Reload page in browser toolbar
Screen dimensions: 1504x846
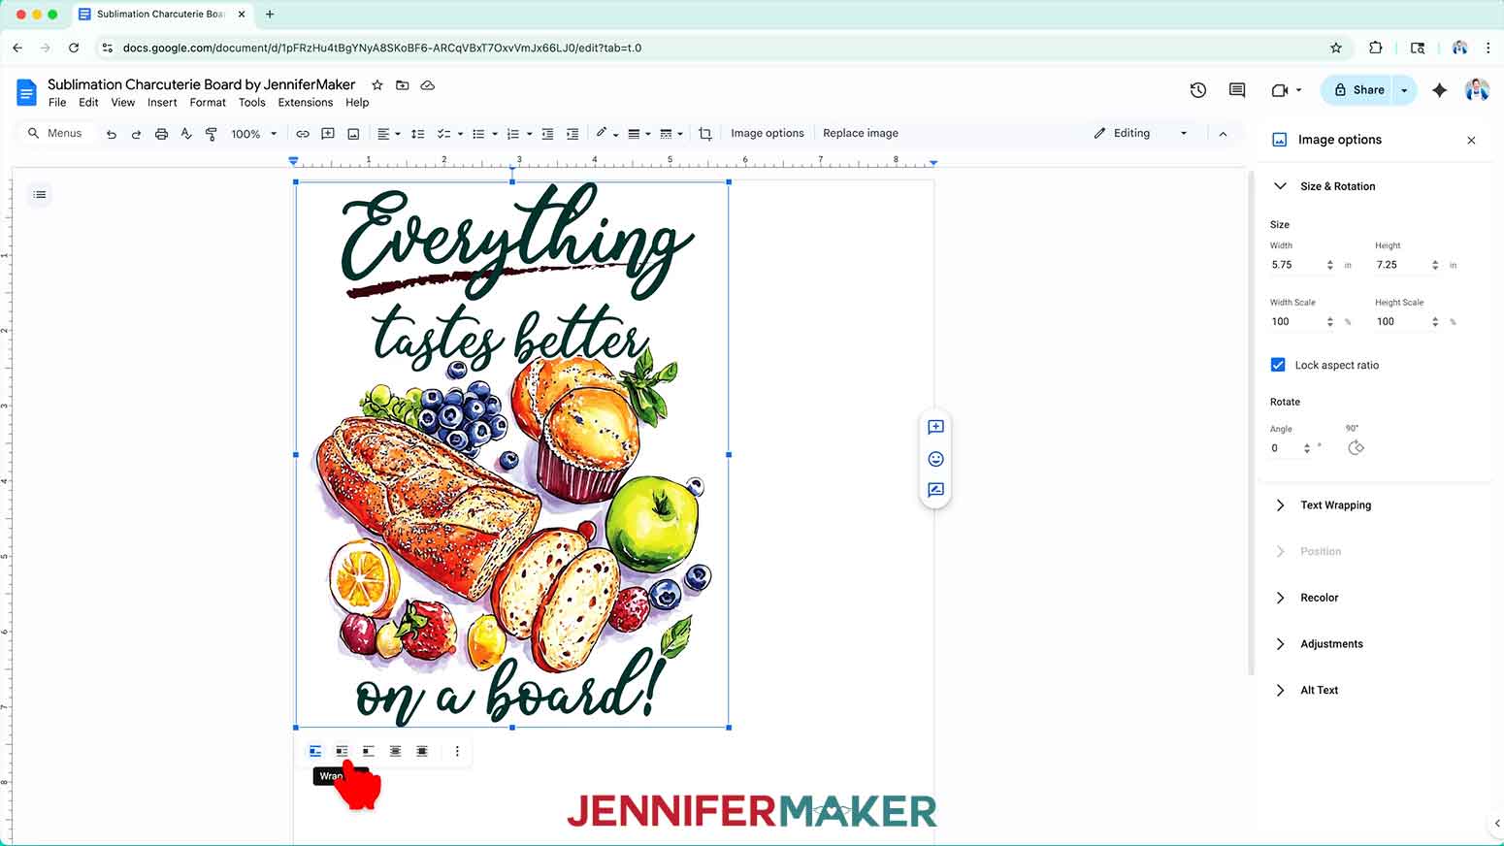74,48
